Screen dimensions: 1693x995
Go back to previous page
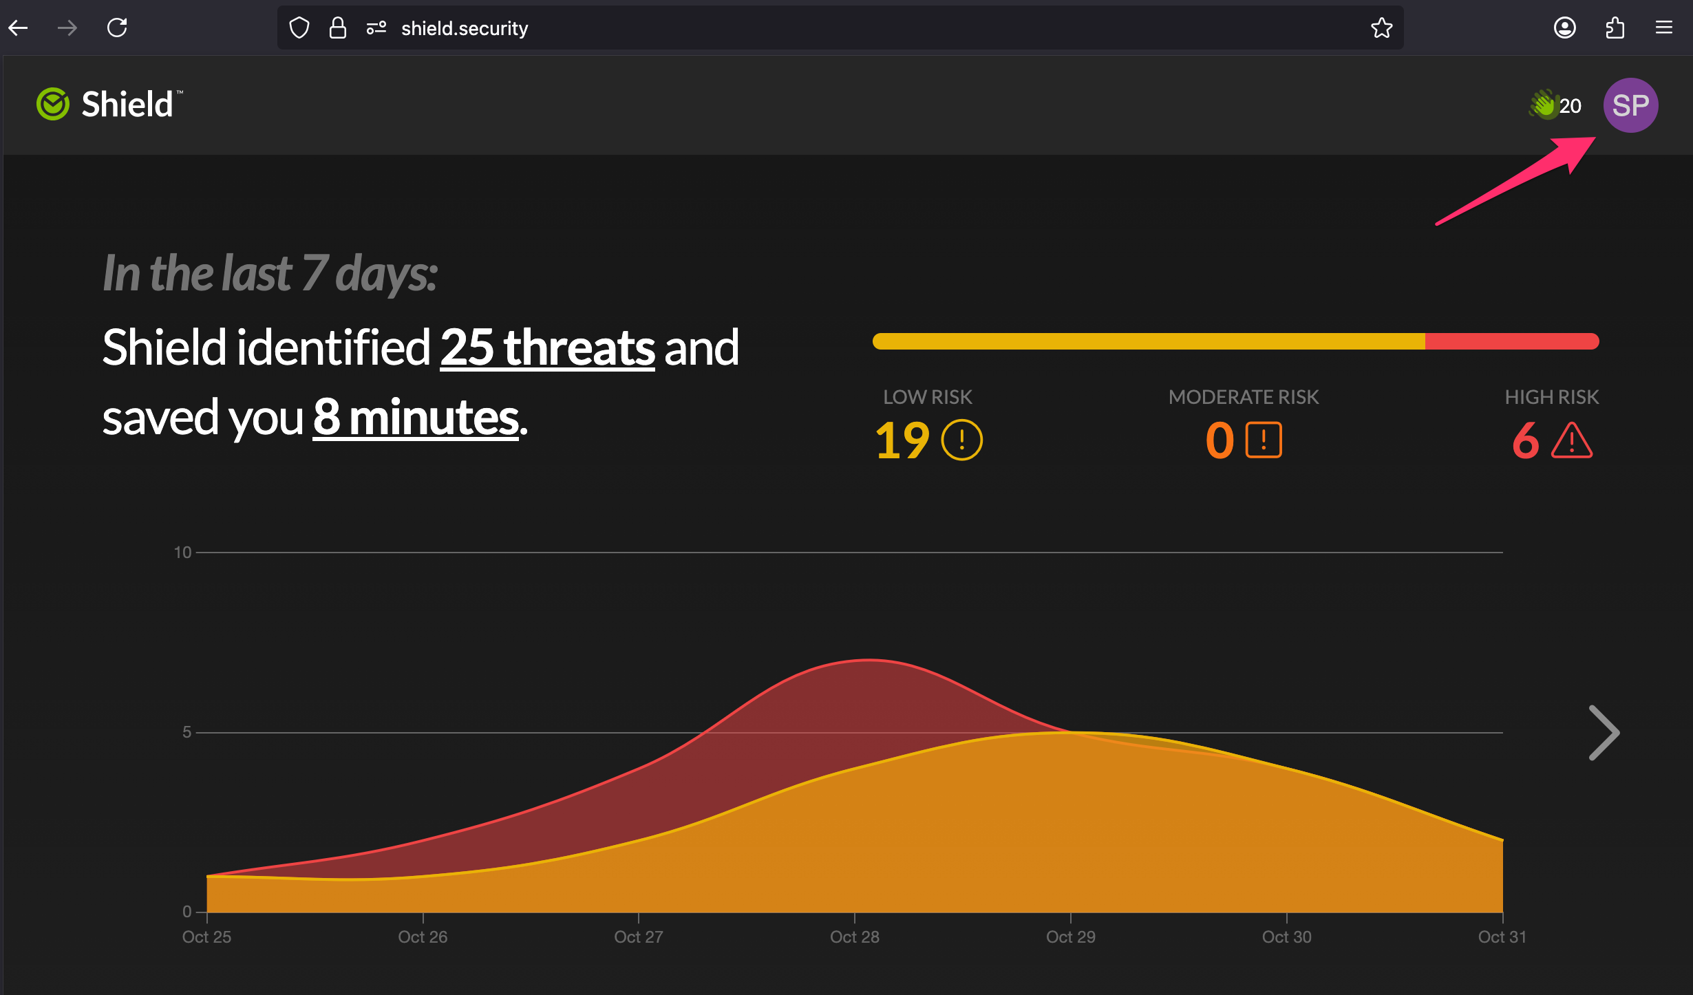click(19, 28)
